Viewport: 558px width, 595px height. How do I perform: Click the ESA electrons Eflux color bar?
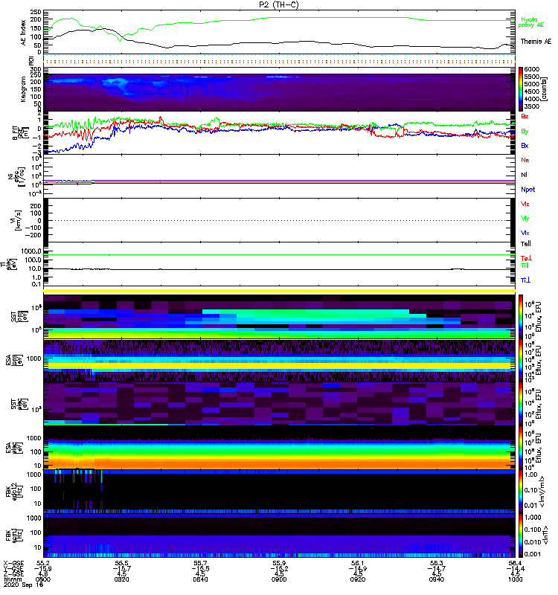coord(521,448)
